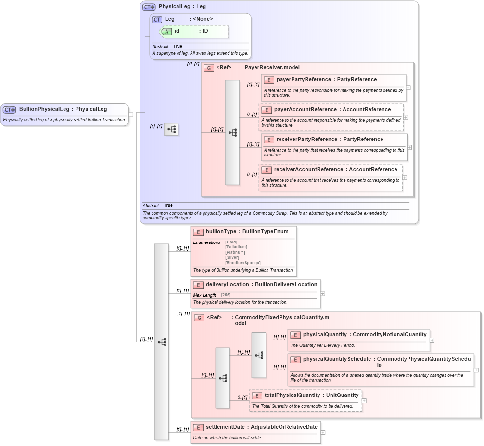Click the CT icon beside PhysicalLeg : Leg

[149, 7]
